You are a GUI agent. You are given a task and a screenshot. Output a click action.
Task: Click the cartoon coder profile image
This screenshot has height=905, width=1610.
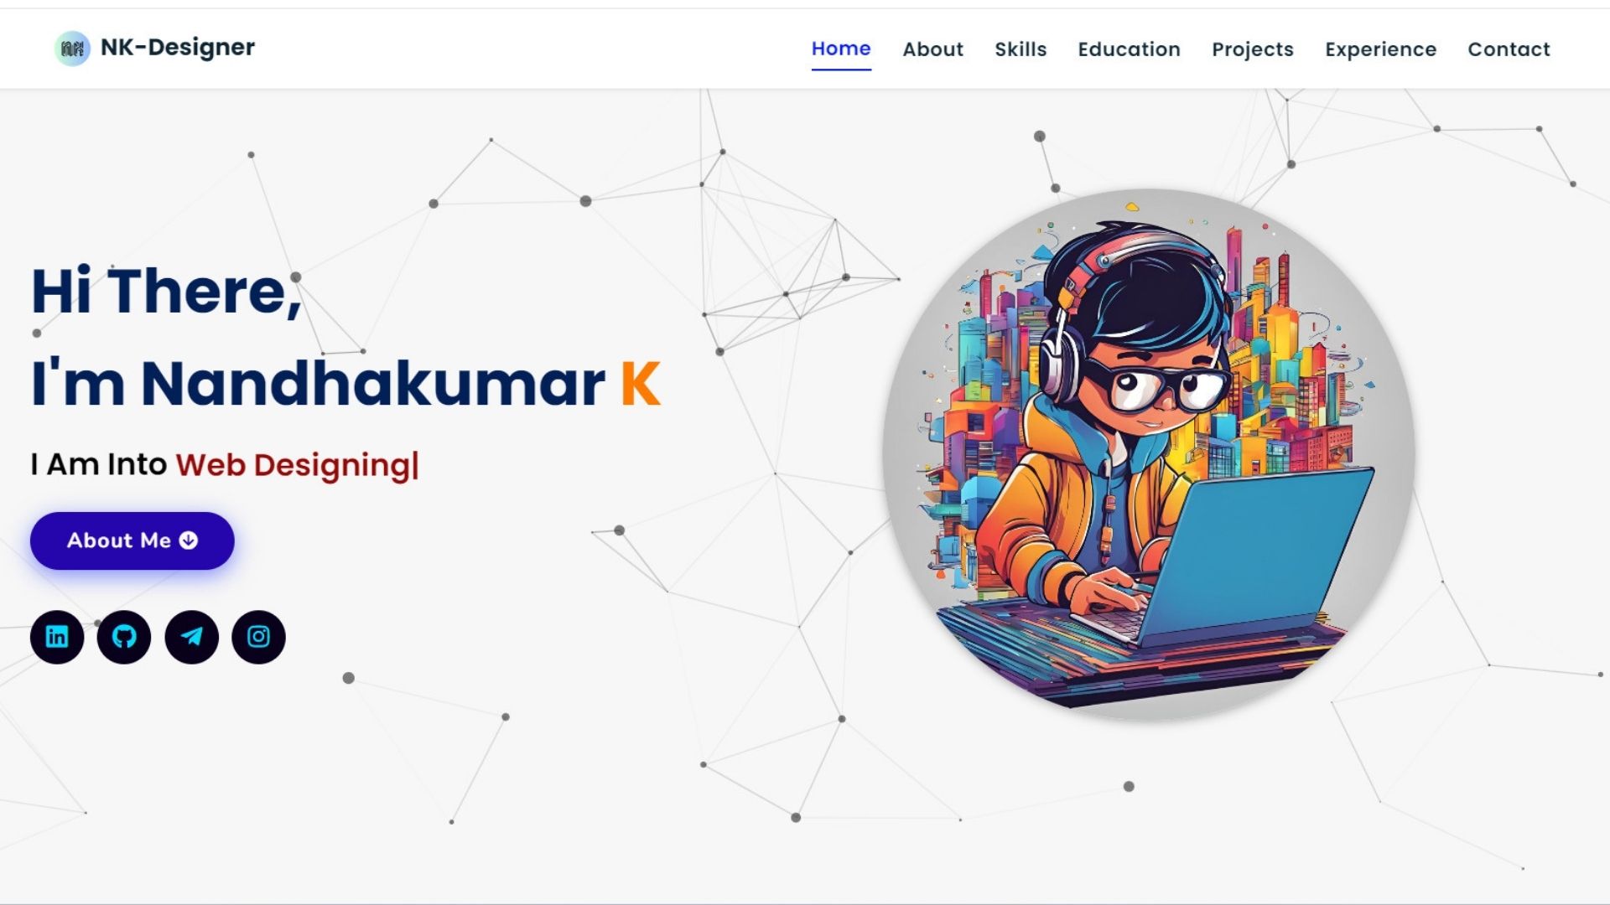coord(1149,454)
